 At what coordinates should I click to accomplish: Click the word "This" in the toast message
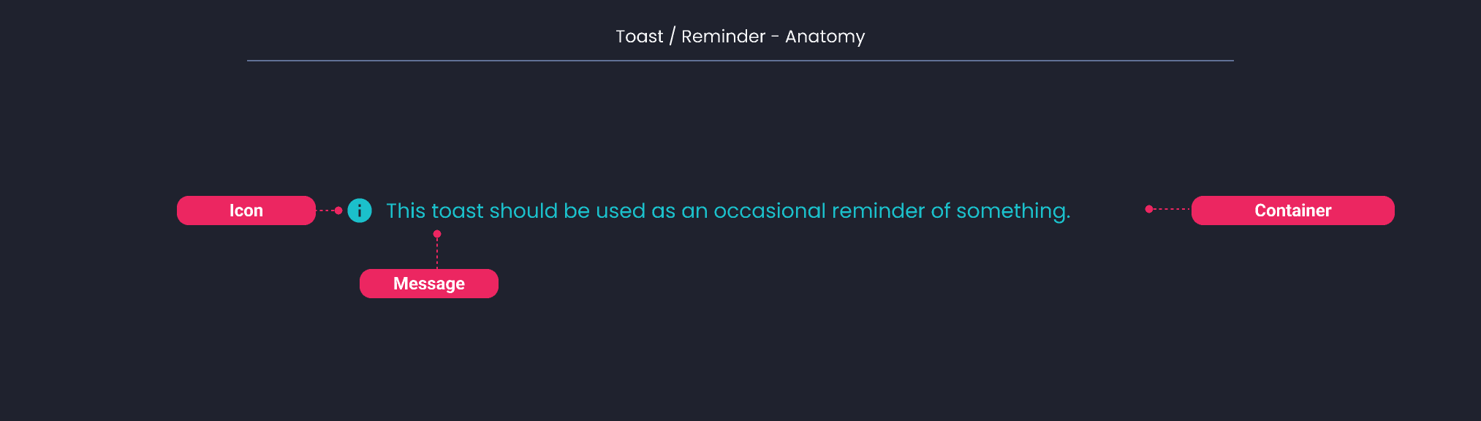(406, 210)
